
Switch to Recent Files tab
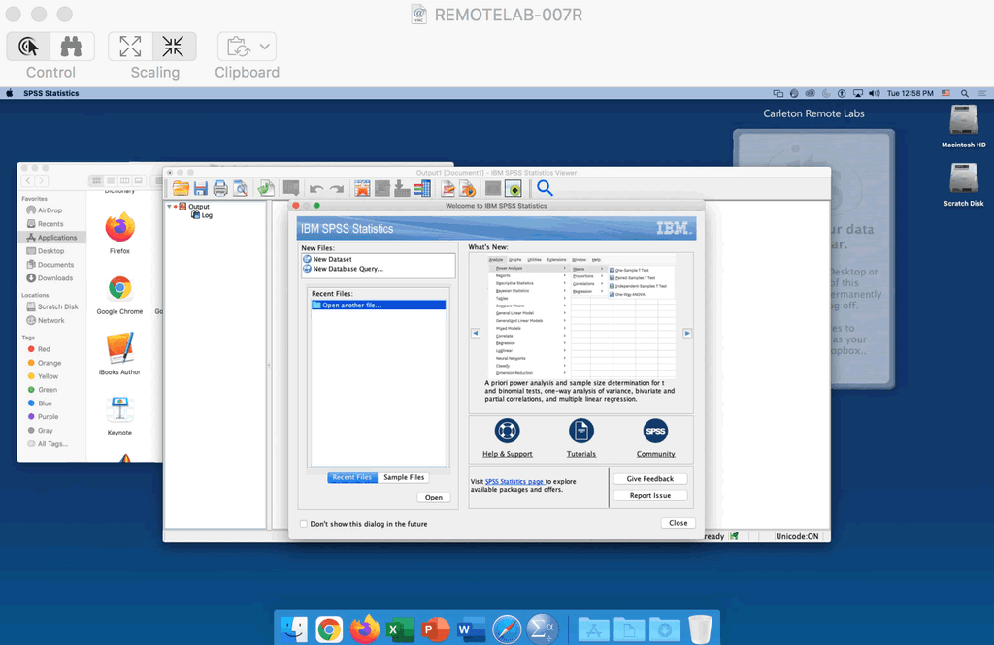pyautogui.click(x=352, y=478)
